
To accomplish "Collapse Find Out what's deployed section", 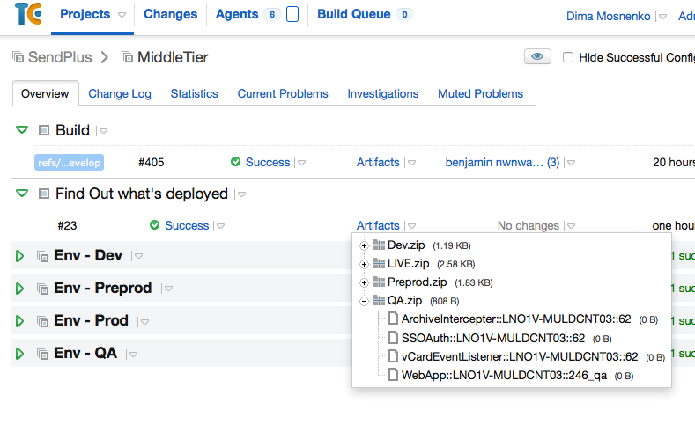I will [x=22, y=194].
